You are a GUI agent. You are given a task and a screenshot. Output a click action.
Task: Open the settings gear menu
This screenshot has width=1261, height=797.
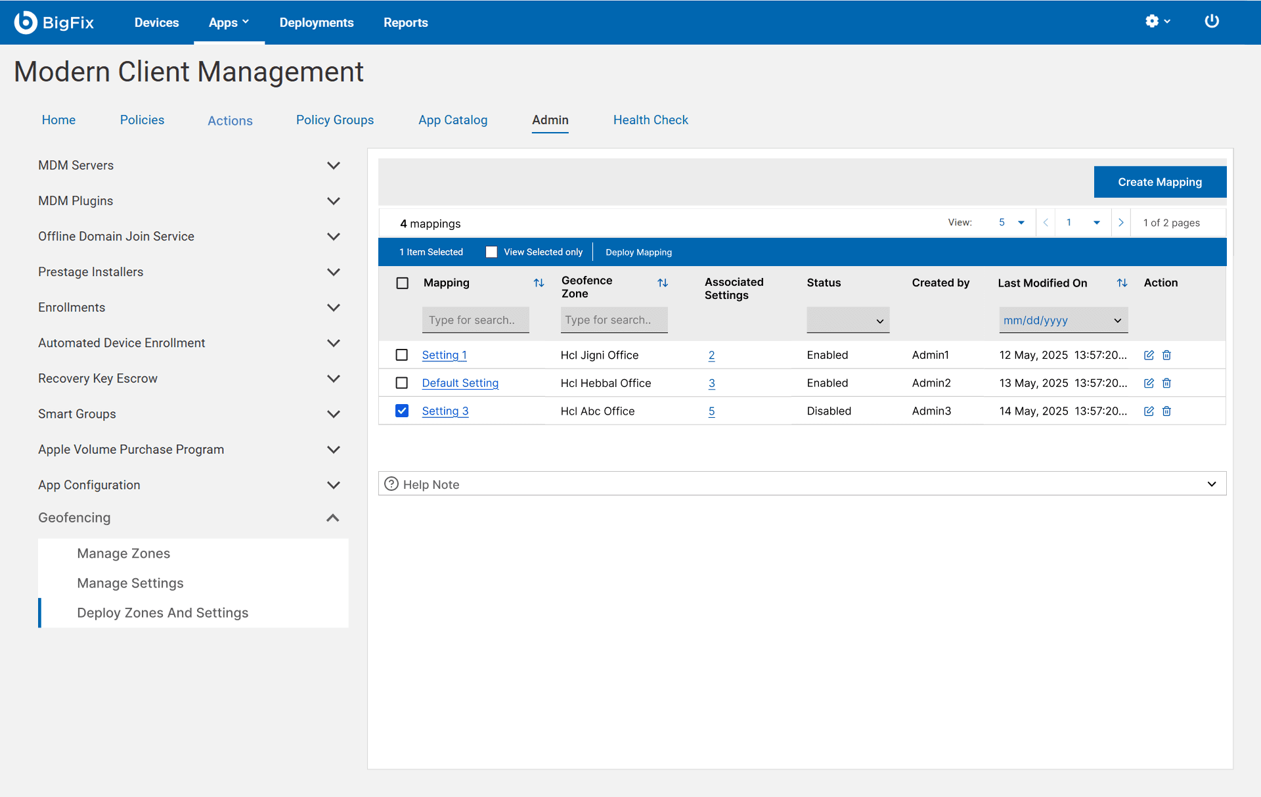tap(1157, 22)
